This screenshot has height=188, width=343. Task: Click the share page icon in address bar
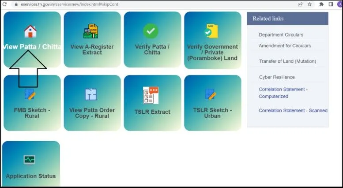300,4
